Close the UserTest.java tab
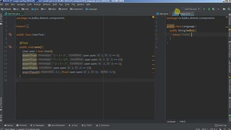This screenshot has height=130, width=231. tap(22, 14)
